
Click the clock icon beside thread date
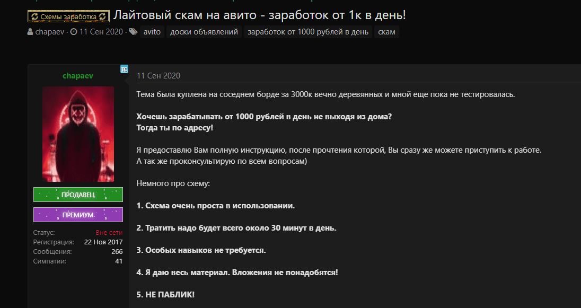pyautogui.click(x=74, y=32)
